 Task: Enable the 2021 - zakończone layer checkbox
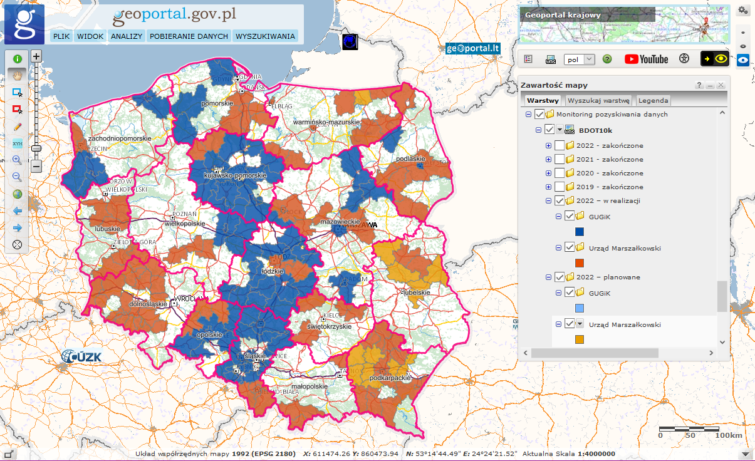point(560,160)
